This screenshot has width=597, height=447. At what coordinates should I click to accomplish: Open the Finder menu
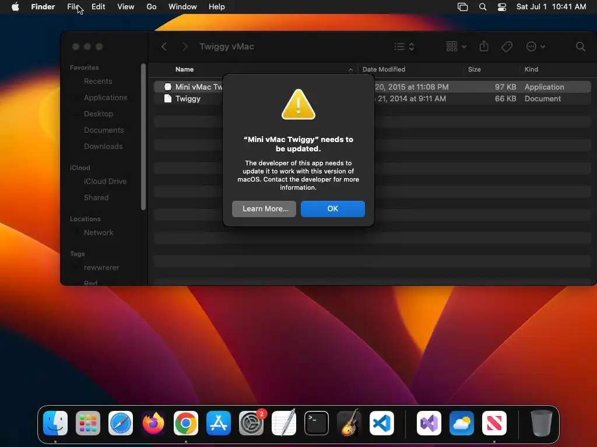coord(43,7)
